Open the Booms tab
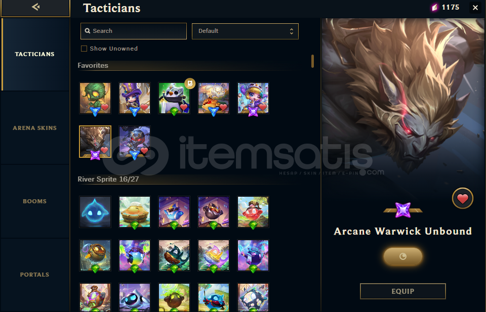Viewport: 486px width, 312px height. 35,201
